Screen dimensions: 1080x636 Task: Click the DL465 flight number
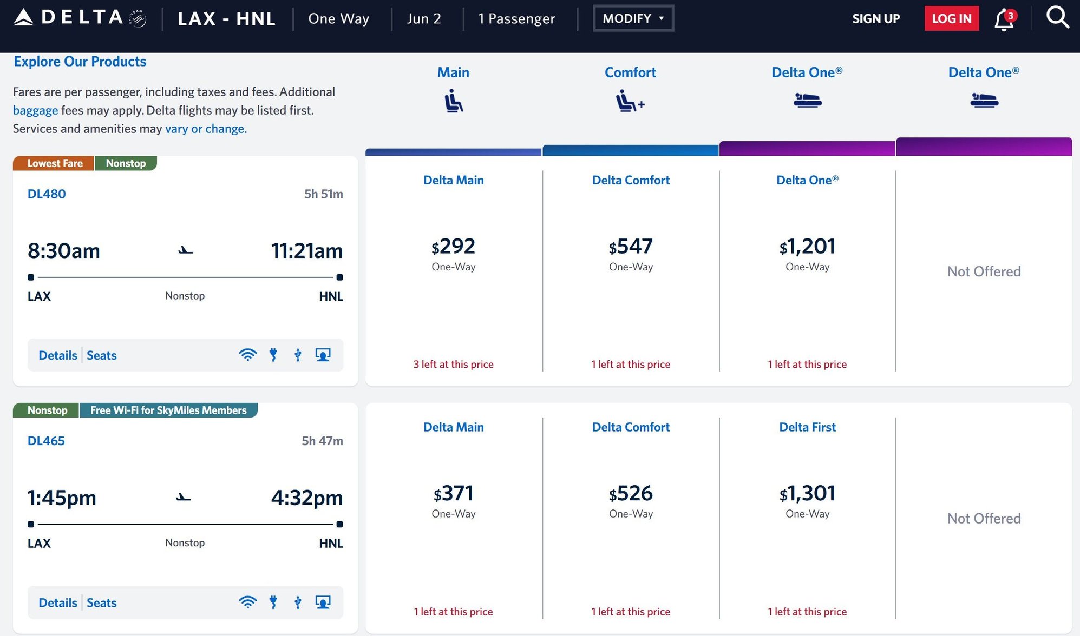(46, 441)
